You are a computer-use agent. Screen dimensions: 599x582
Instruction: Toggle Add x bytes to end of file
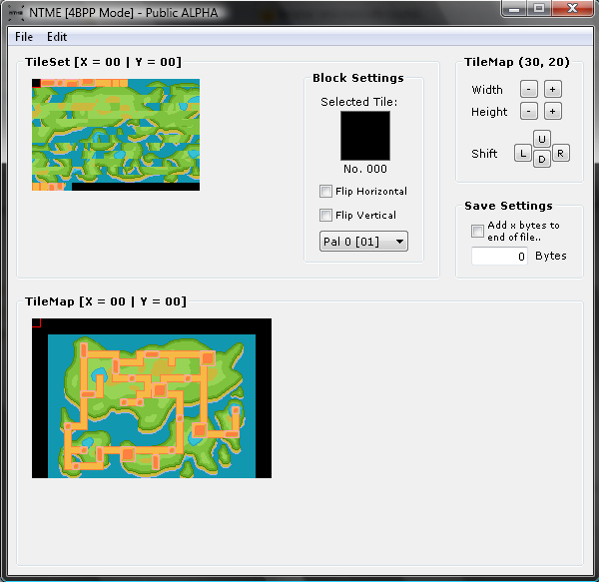click(477, 231)
